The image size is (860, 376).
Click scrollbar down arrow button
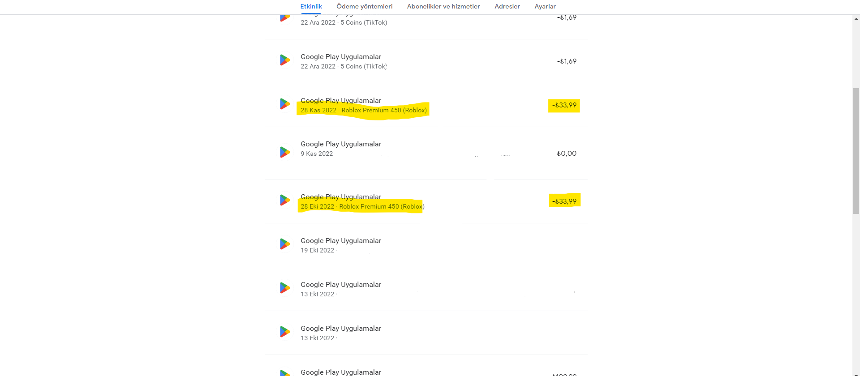(x=856, y=374)
